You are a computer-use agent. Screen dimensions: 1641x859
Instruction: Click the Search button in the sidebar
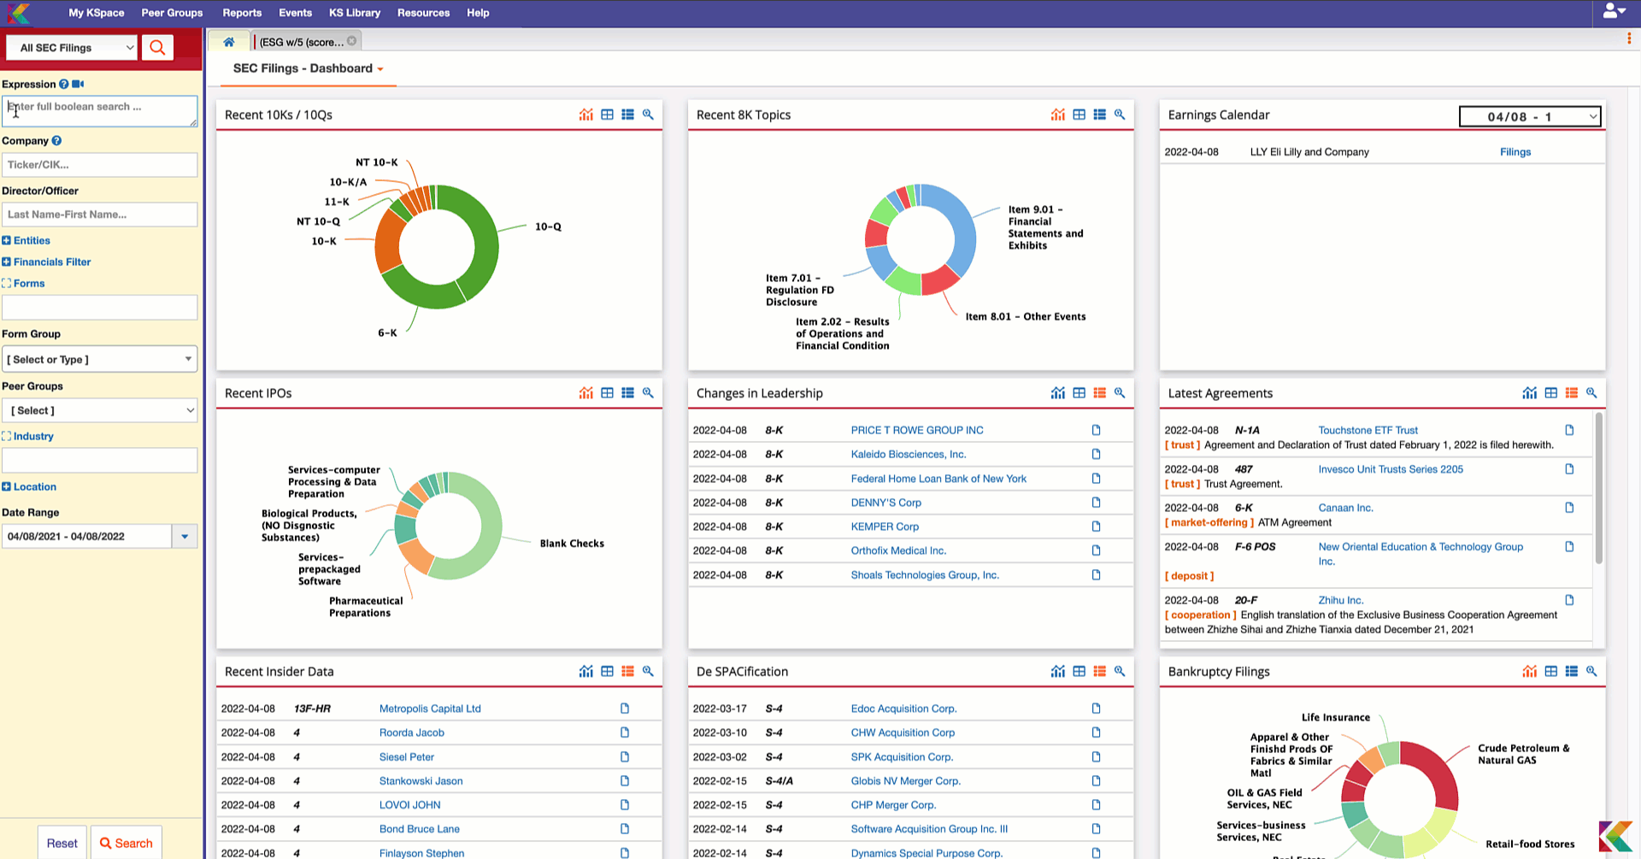click(126, 843)
